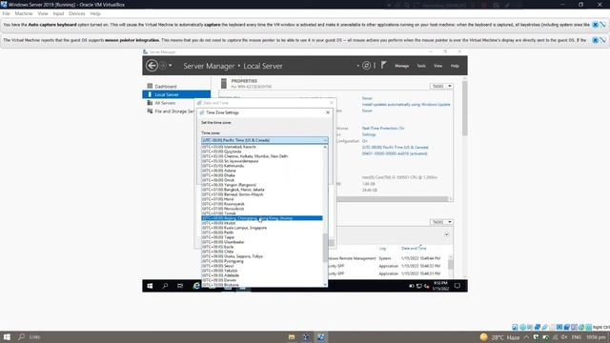610x343 pixels.
Task: Select Chennai, Kolkata, Mumbai, New Delhi time zone
Action: pyautogui.click(x=262, y=156)
